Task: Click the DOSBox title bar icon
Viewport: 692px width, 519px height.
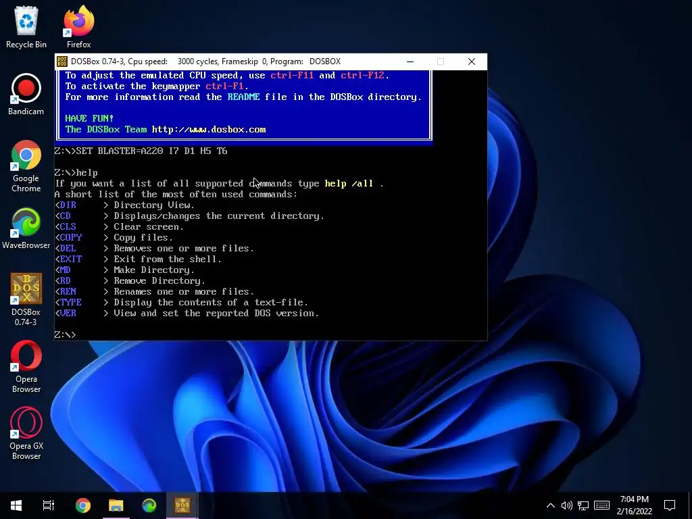Action: 62,61
